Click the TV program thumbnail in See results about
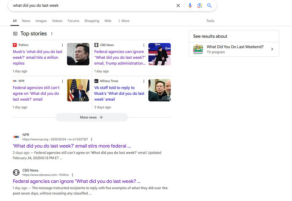This screenshot has height=201, width=292. (x=198, y=49)
